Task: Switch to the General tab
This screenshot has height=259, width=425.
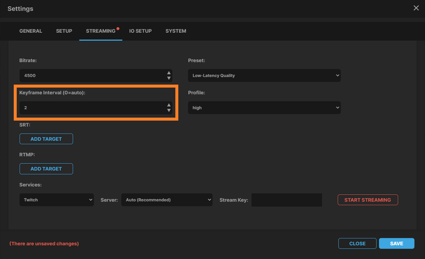Action: [30, 31]
